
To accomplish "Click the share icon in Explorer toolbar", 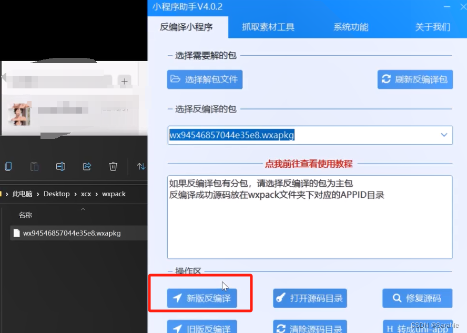I will 87,166.
